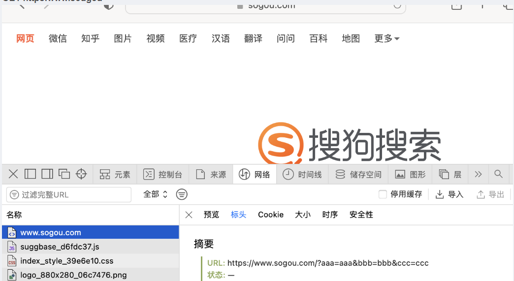Open the 翻译 link on Sogou page
Image resolution: width=514 pixels, height=281 pixels.
click(x=253, y=38)
